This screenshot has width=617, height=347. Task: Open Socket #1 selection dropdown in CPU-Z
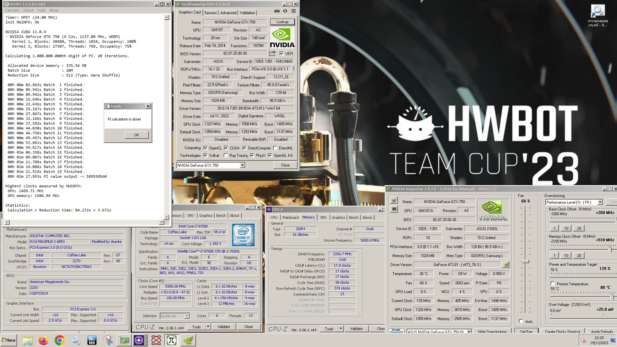[187, 316]
